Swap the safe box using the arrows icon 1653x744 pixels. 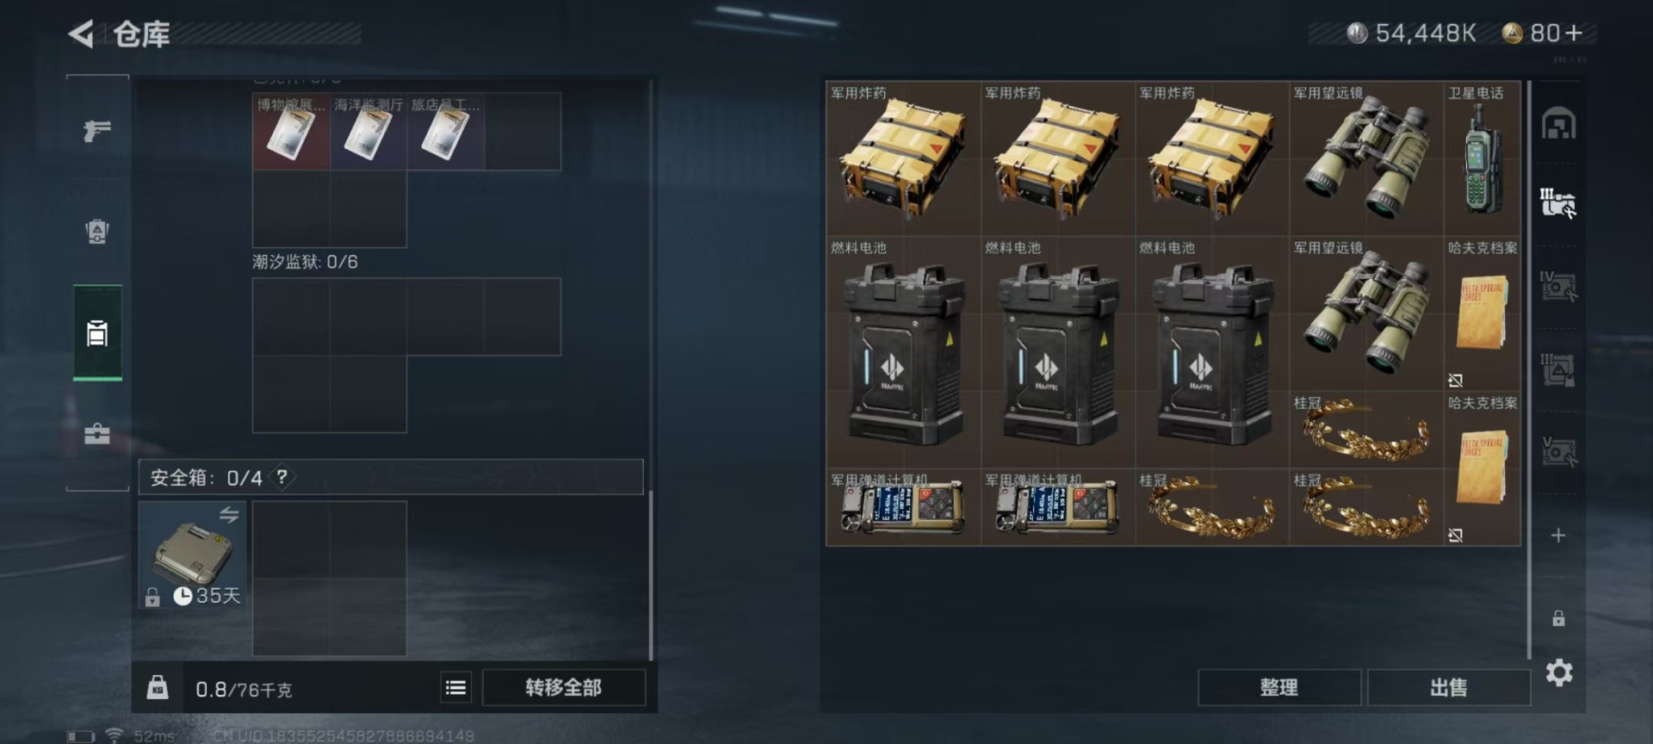pyautogui.click(x=229, y=514)
